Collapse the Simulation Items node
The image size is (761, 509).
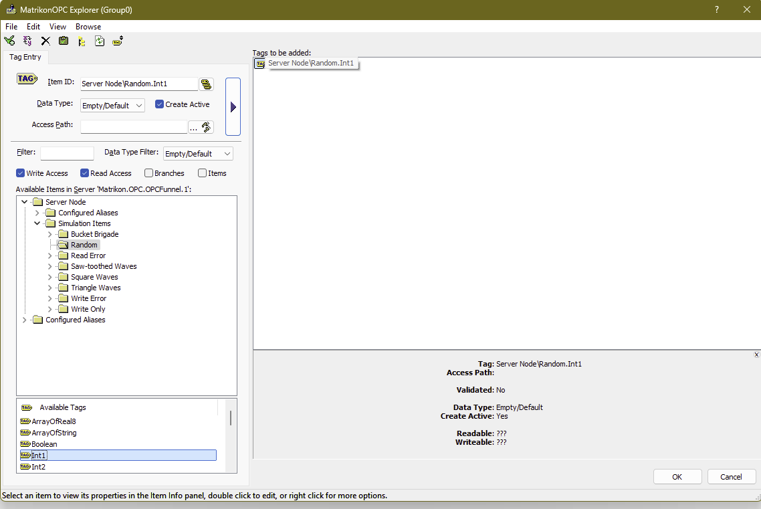pyautogui.click(x=37, y=223)
